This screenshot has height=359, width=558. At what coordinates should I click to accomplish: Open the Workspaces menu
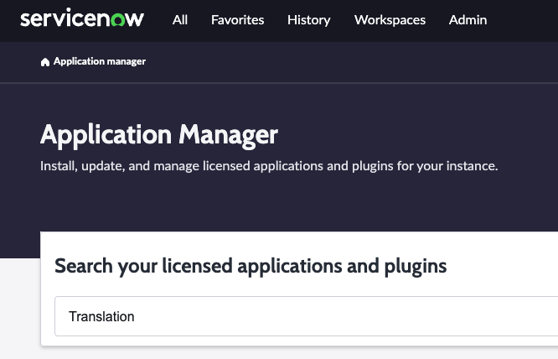click(390, 20)
